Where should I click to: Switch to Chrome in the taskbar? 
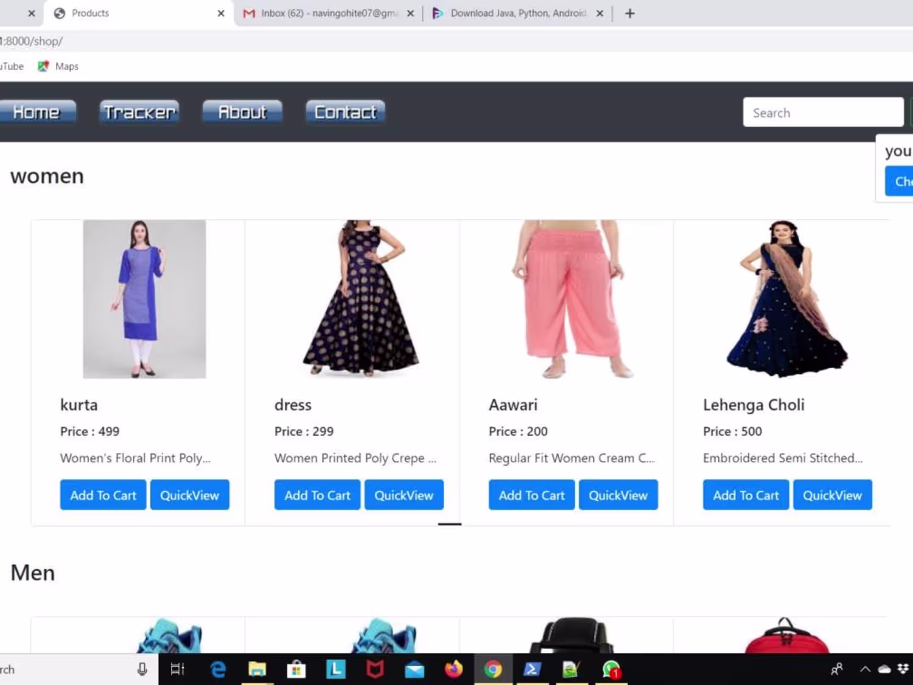[x=493, y=669]
